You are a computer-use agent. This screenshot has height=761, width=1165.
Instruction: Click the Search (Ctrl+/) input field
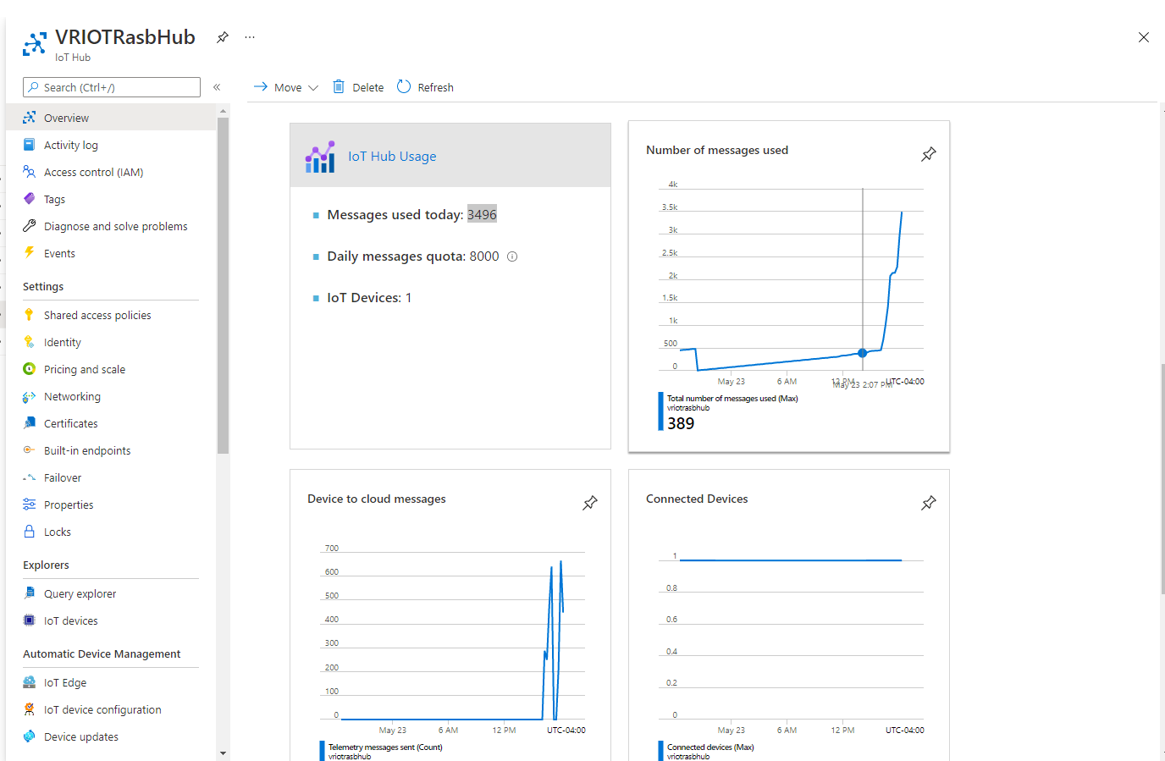[112, 87]
